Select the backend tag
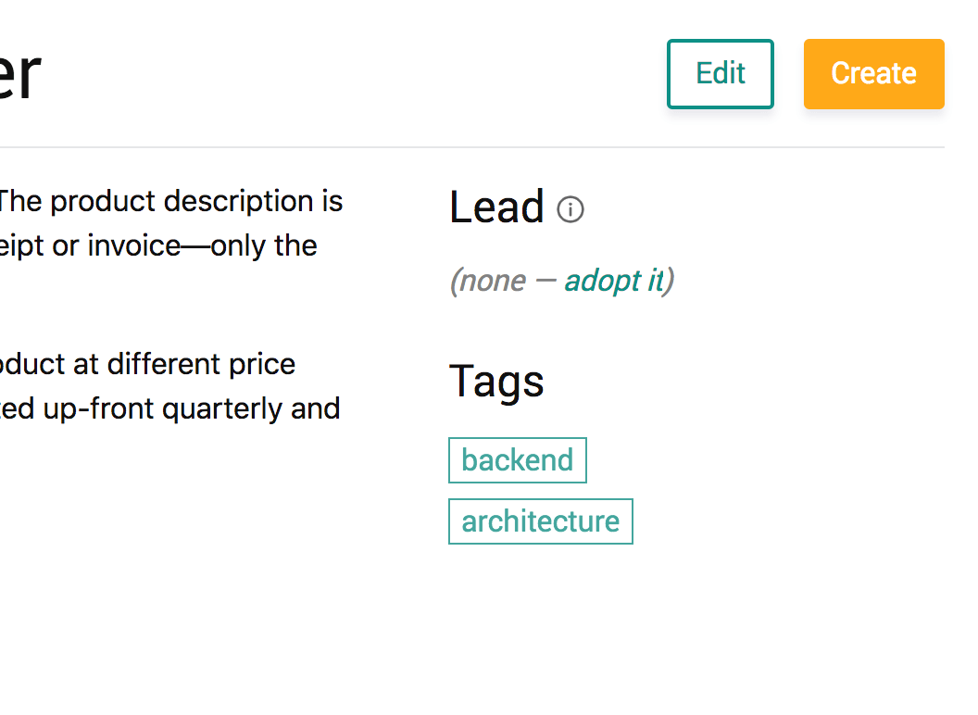The width and height of the screenshot is (978, 715). [x=518, y=460]
